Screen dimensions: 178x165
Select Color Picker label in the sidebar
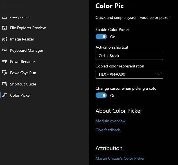pyautogui.click(x=21, y=95)
